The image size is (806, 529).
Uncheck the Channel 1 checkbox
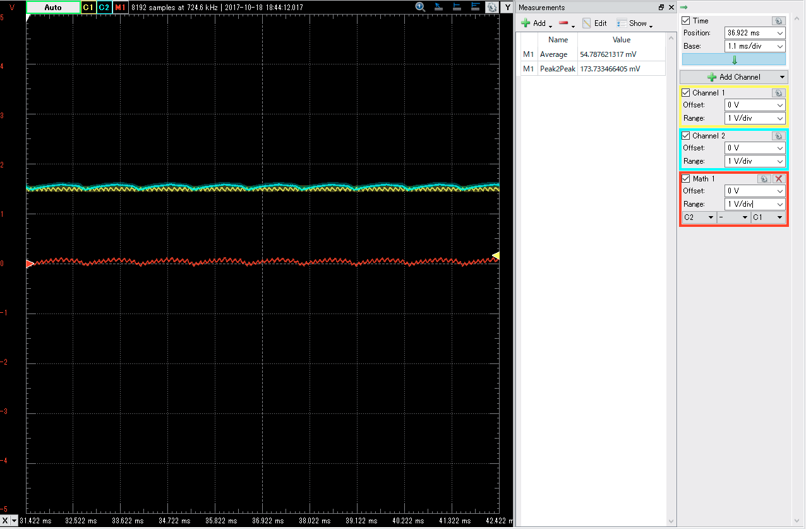(x=687, y=93)
